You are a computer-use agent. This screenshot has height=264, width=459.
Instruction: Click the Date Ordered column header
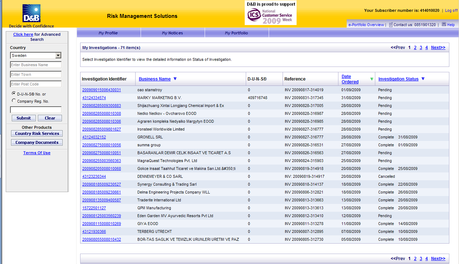[x=350, y=79]
